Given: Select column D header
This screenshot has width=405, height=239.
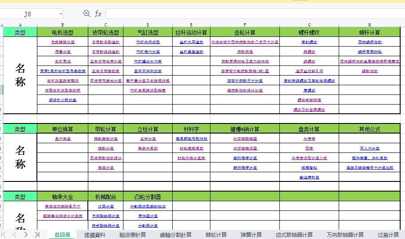Looking at the screenshot, I should click(x=148, y=25).
